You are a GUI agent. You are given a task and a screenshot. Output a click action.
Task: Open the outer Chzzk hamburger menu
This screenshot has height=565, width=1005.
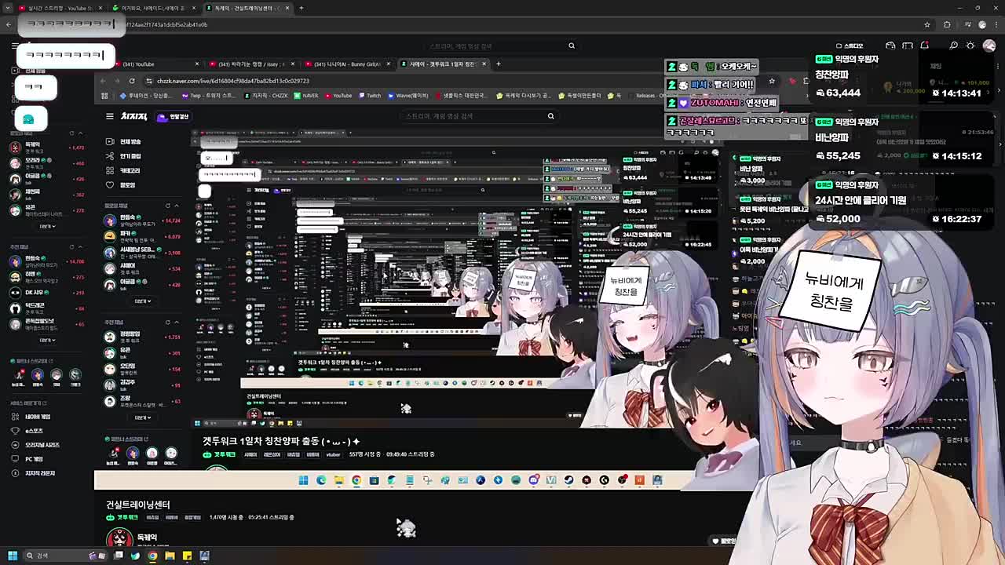pos(15,46)
